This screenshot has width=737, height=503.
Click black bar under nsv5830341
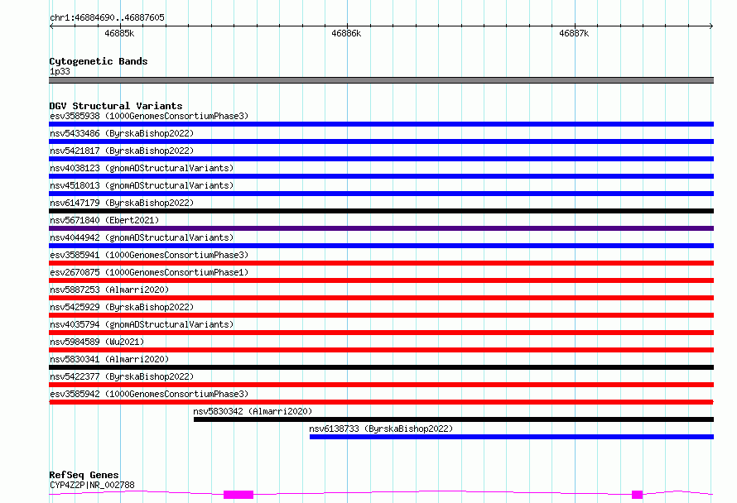coord(381,367)
